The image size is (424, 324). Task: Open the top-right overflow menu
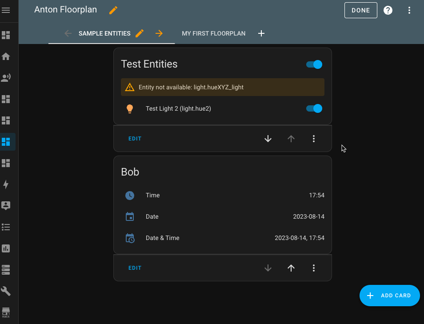(409, 10)
